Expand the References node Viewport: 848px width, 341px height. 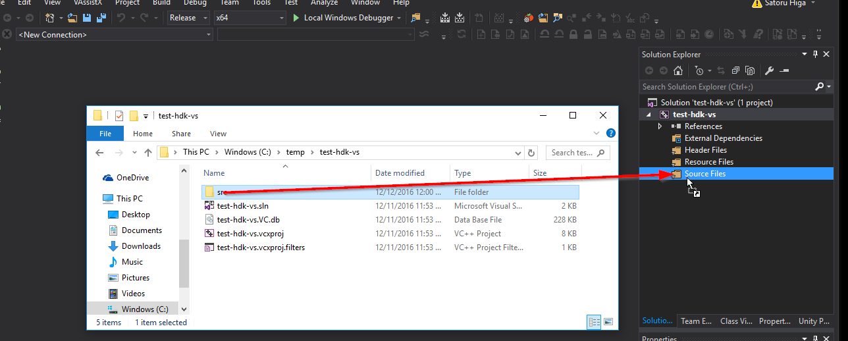tap(660, 126)
